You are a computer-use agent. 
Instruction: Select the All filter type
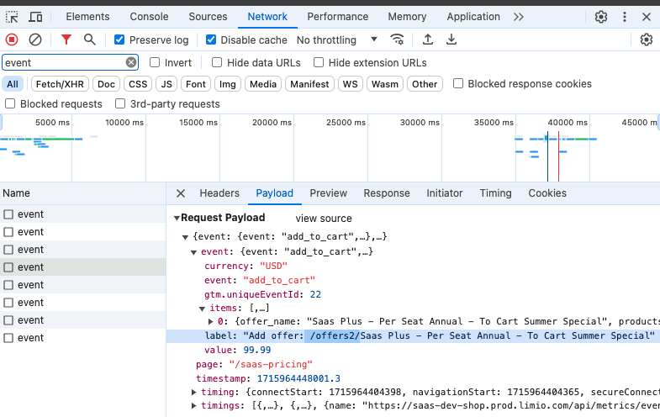[x=13, y=84]
